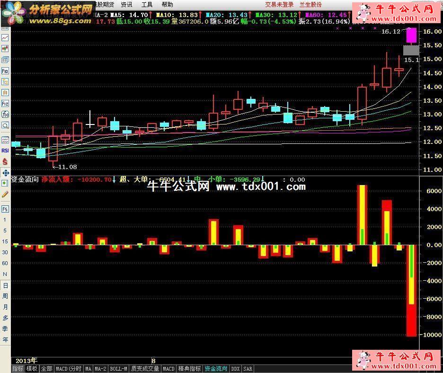Open the 帮助 menu
Image resolution: width=443 pixels, height=373 pixels.
click(x=167, y=5)
